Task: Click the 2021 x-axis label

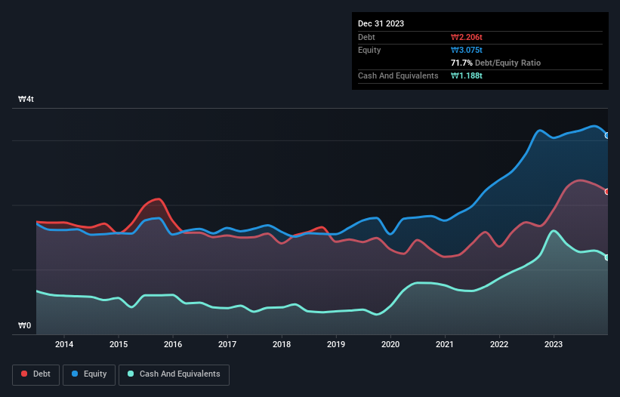Action: tap(445, 344)
